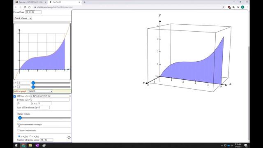Bookmark this page with the star
Image resolution: width=263 pixels, height=148 pixels.
[x=223, y=7]
